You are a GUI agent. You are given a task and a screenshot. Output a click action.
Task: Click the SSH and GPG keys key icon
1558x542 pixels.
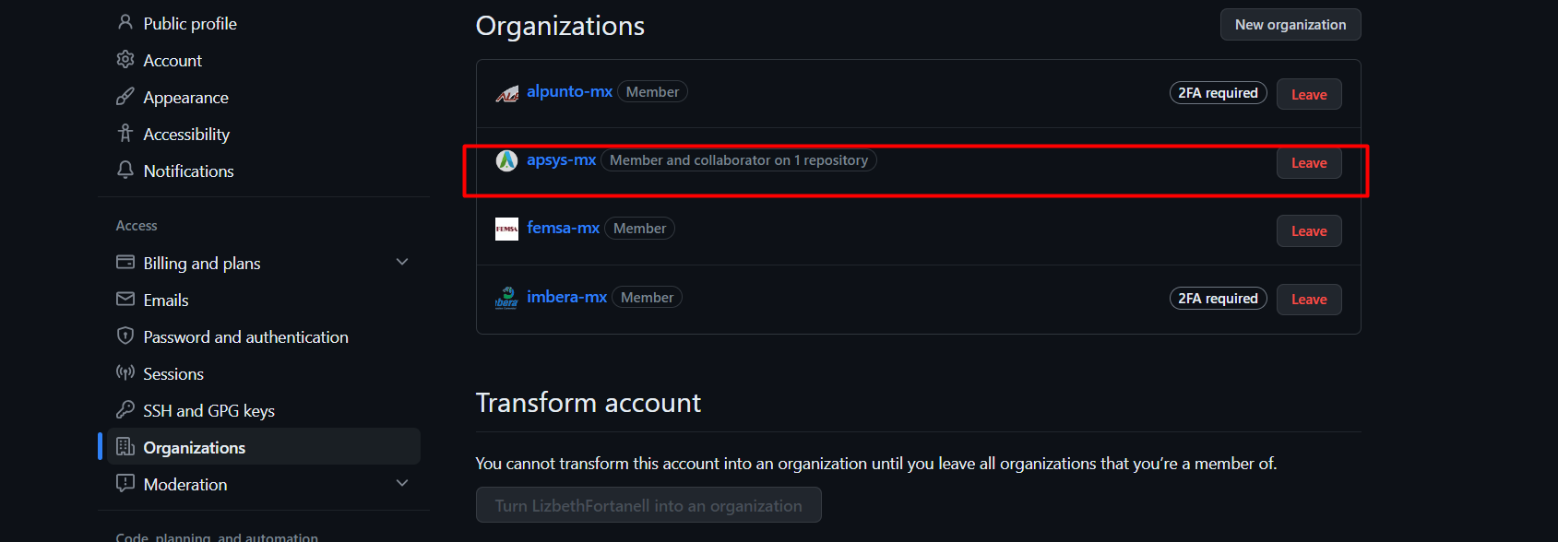pyautogui.click(x=125, y=410)
